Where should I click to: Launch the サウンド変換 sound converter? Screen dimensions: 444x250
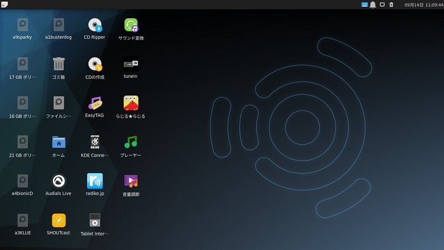click(x=131, y=26)
